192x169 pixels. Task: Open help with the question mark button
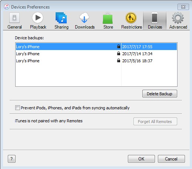click(11, 159)
